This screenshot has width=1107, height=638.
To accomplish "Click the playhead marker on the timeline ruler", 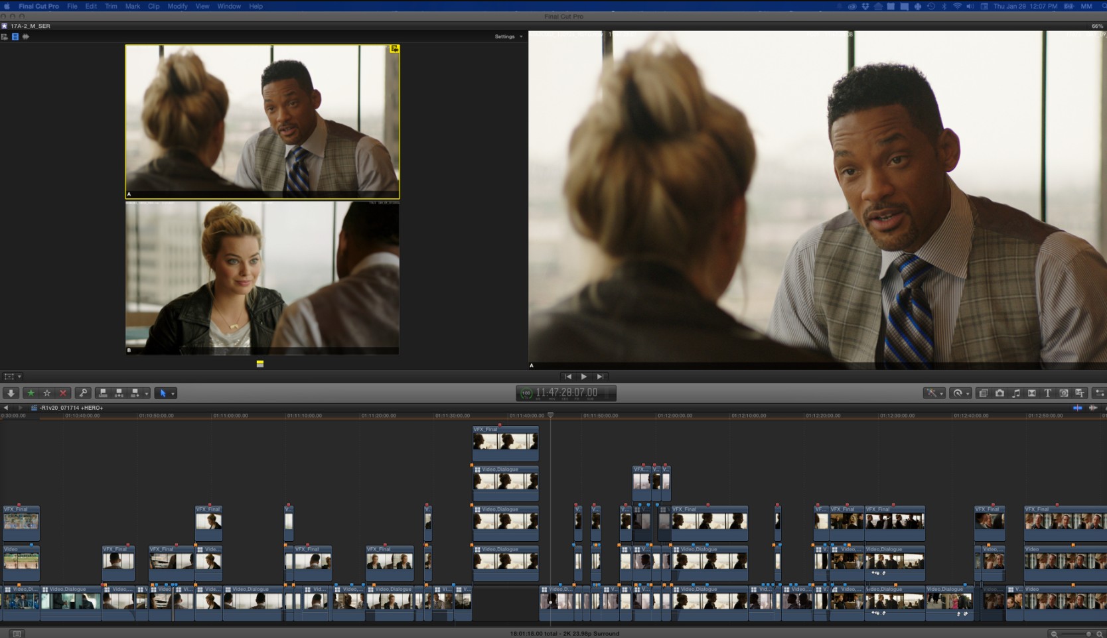I will [x=550, y=415].
